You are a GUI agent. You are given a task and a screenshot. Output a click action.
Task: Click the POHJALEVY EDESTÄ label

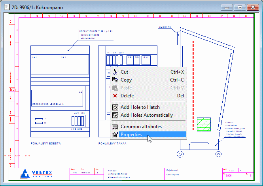click(x=45, y=143)
